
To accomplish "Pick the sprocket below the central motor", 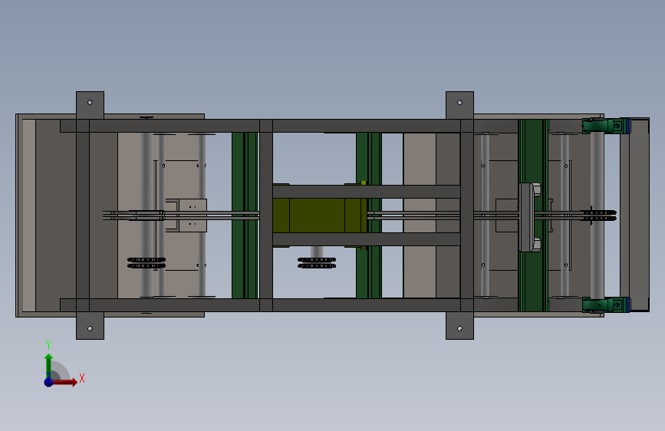I will [317, 262].
